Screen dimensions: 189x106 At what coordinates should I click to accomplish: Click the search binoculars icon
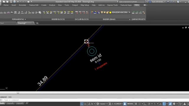pyautogui.click(x=146, y=2)
